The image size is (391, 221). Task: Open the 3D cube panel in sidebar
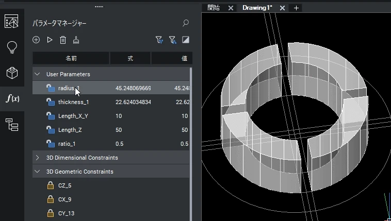11,73
